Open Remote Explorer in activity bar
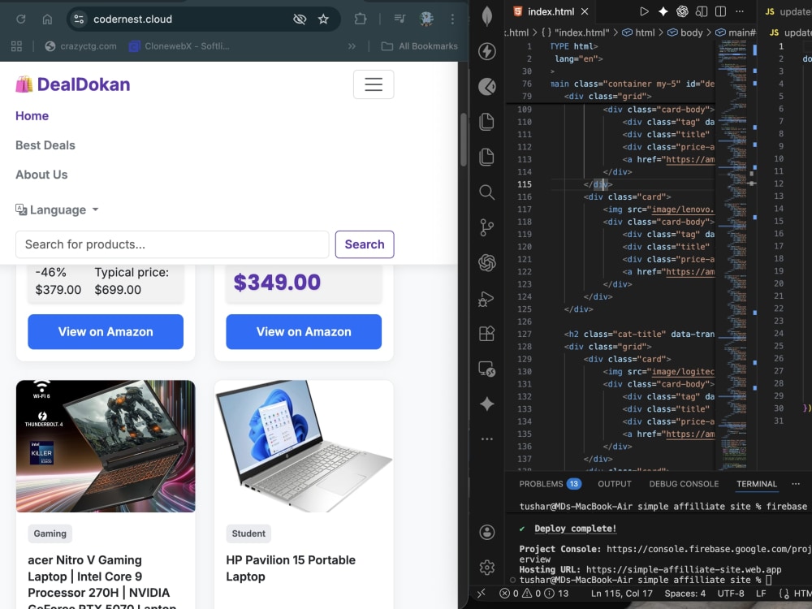The height and width of the screenshot is (609, 812). point(486,369)
